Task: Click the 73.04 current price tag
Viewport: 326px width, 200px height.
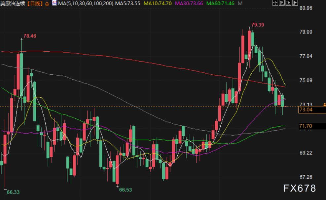Action: (x=306, y=110)
